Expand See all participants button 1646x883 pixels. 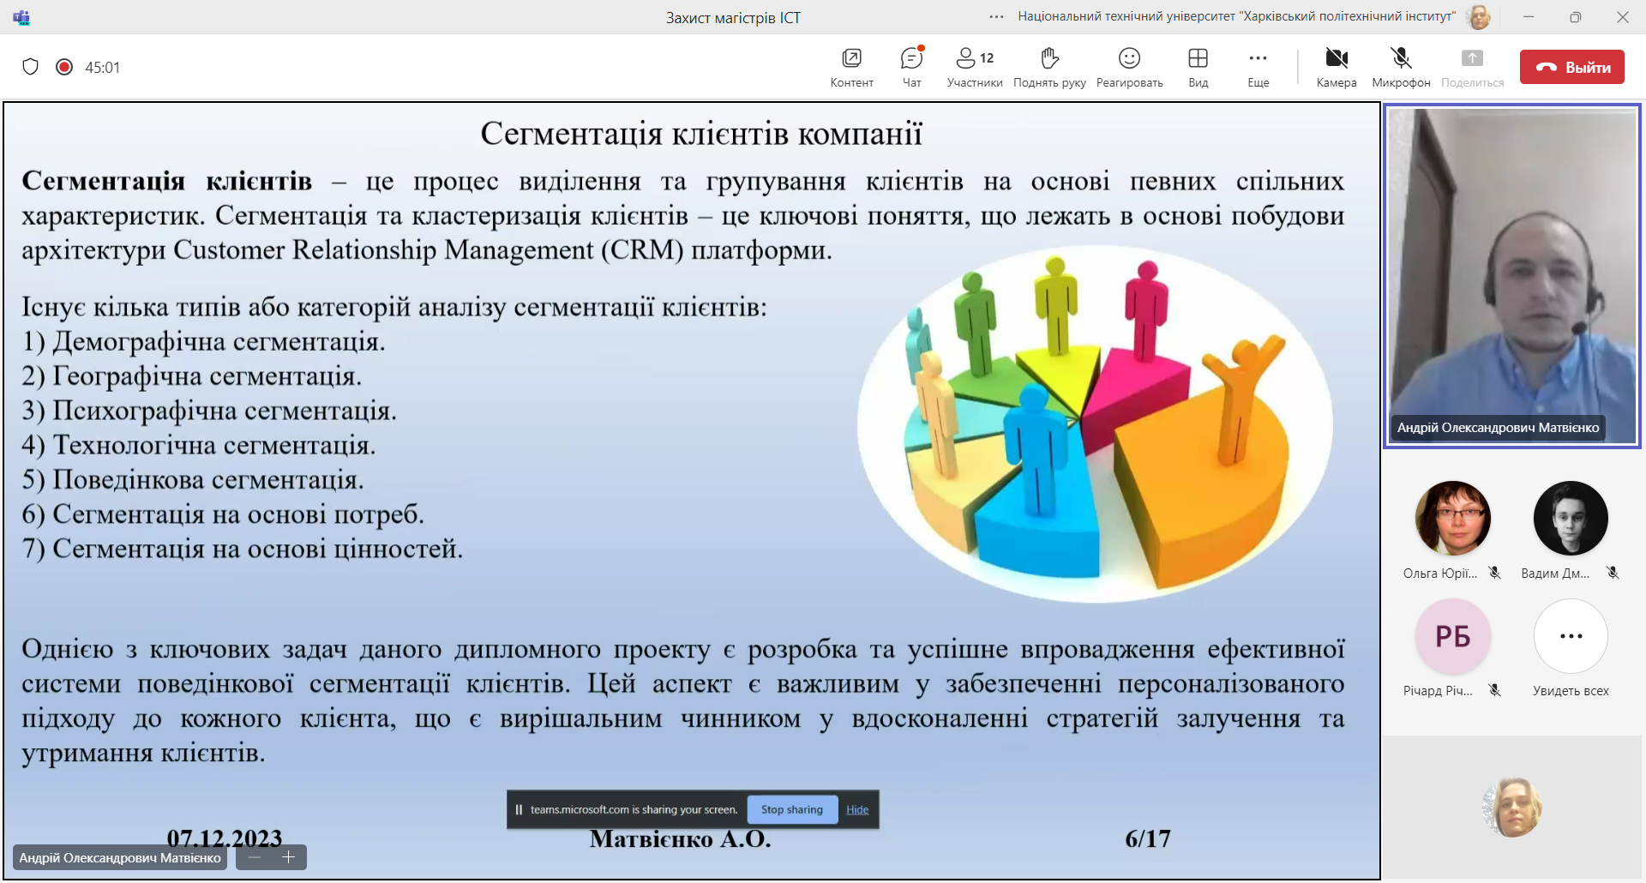(1571, 636)
